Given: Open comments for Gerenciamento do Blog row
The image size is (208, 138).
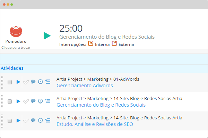Looking at the screenshot, I should tap(33, 101).
